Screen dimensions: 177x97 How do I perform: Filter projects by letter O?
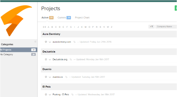pyautogui.click(x=89, y=27)
